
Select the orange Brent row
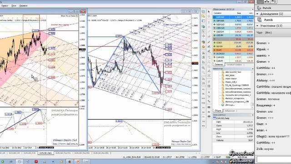pyautogui.click(x=233, y=50)
